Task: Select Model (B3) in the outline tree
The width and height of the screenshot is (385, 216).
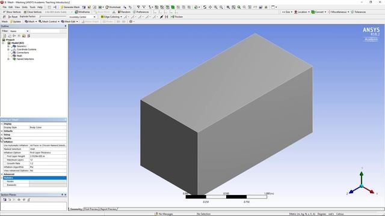Action: (17, 43)
